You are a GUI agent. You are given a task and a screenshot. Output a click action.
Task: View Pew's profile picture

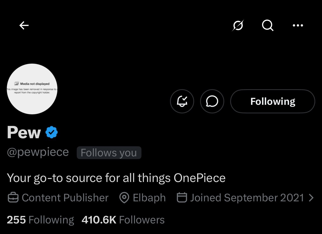[32, 89]
